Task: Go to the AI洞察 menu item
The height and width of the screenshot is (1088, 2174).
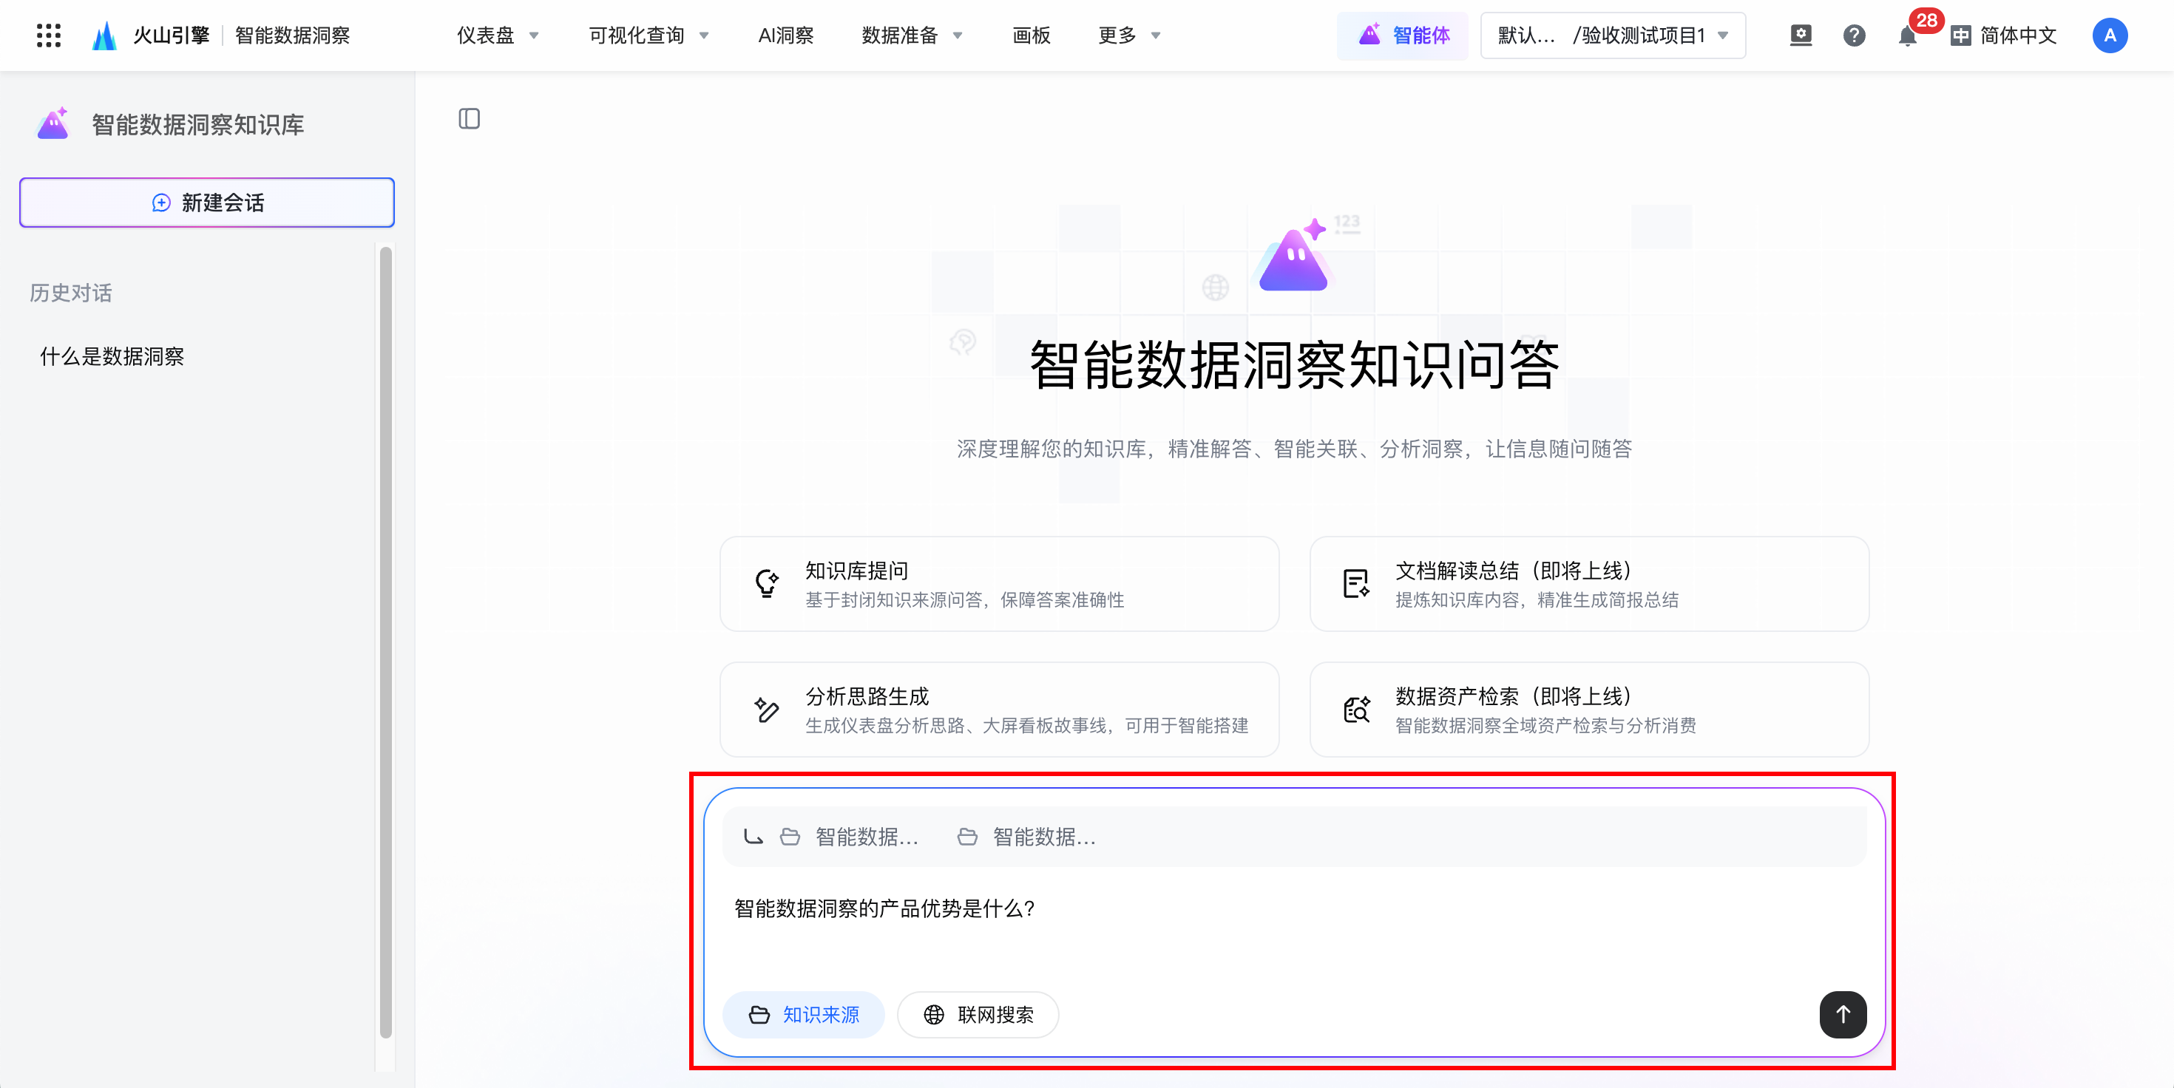Action: tap(786, 35)
